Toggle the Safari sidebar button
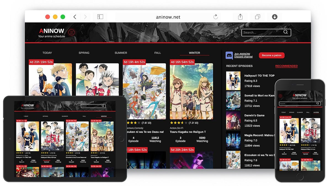 coord(100,17)
